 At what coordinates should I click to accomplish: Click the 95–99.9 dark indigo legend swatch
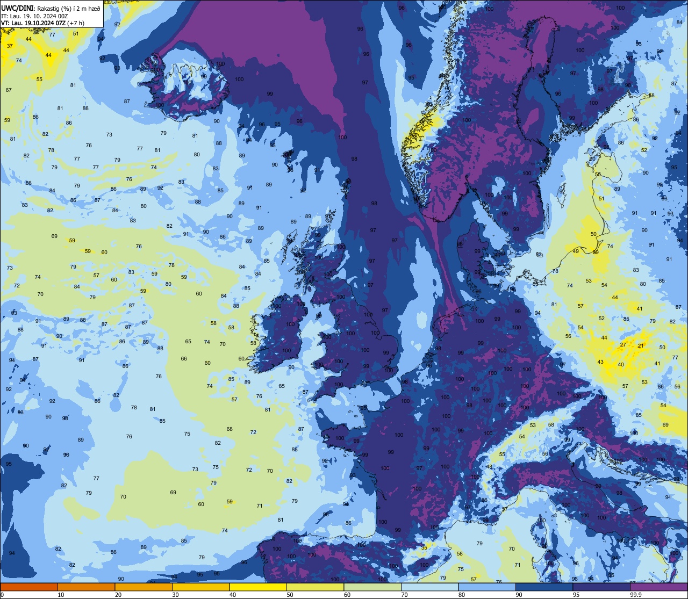coord(601,587)
